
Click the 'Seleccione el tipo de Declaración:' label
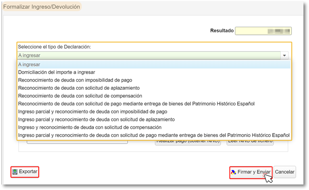pyautogui.click(x=54, y=47)
